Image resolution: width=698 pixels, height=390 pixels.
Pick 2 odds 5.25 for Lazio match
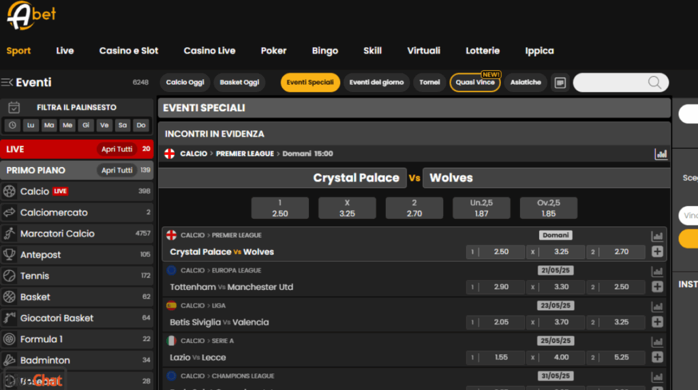coord(616,357)
